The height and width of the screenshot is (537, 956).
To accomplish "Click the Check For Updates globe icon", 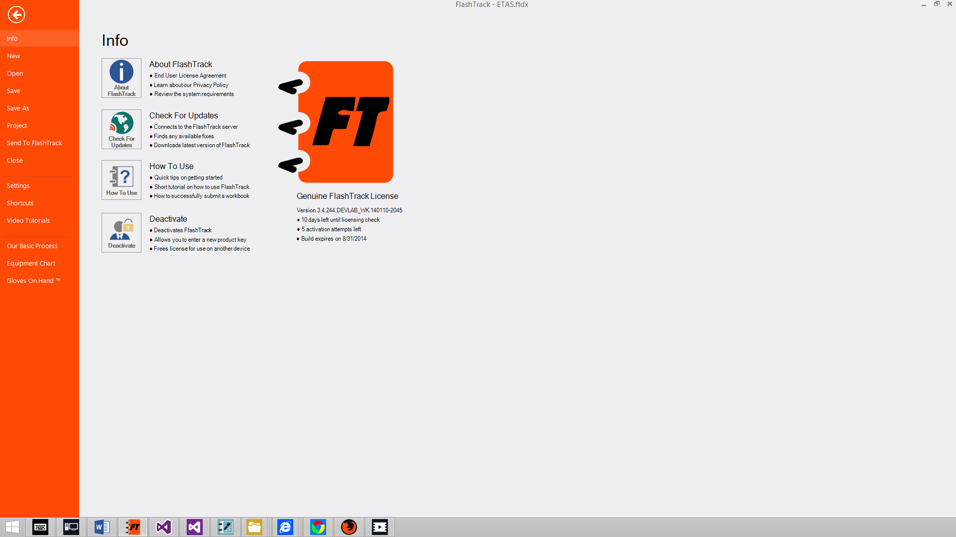I will (121, 129).
